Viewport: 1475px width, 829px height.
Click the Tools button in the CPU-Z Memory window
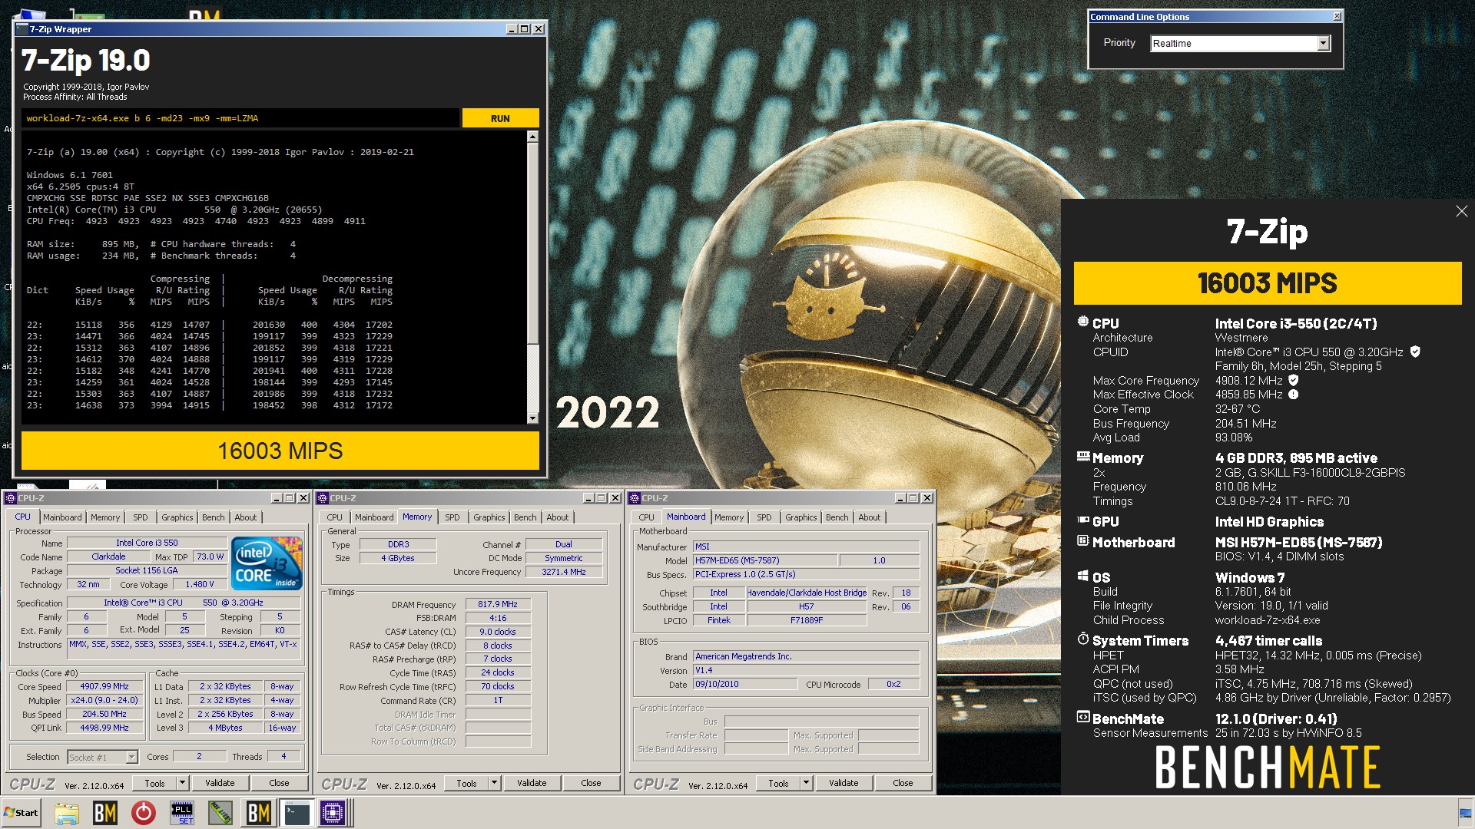tap(466, 783)
